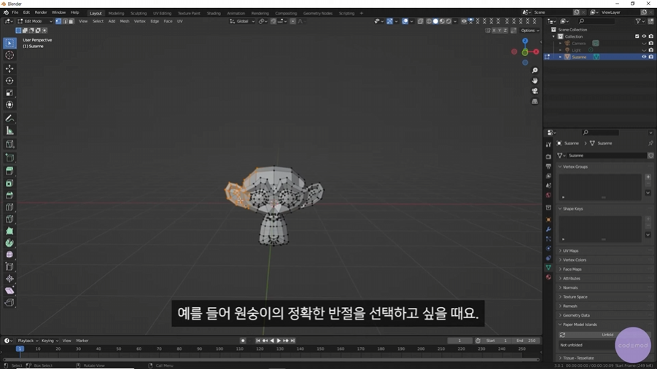Select the Shear tool
The width and height of the screenshot is (657, 369).
point(9,291)
